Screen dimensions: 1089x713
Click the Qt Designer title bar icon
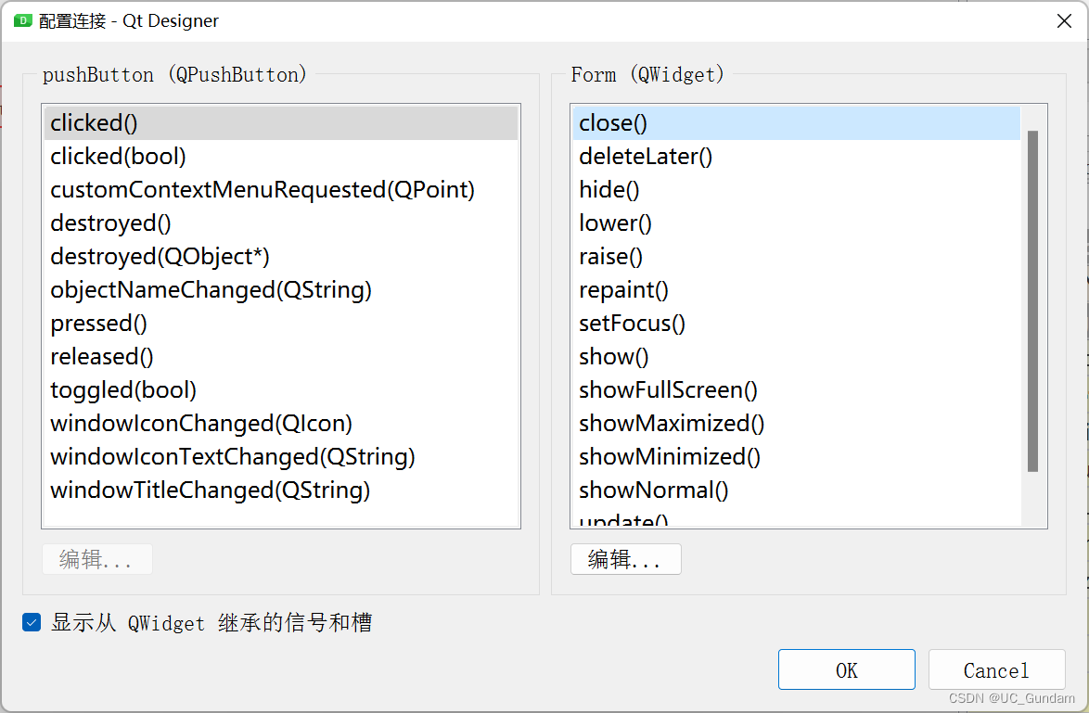[22, 20]
